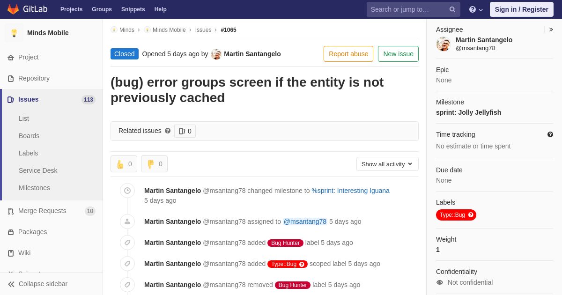Open Help in top navbar
562x295 pixels.
pyautogui.click(x=161, y=9)
